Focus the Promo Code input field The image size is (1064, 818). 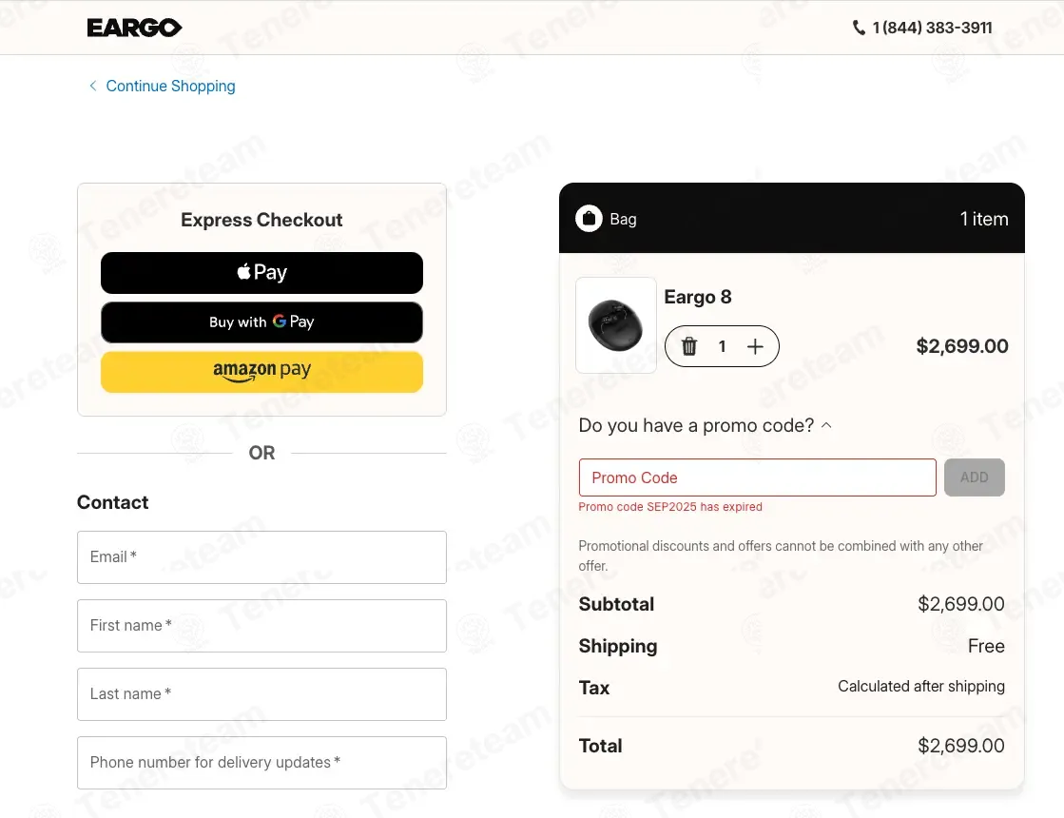click(x=757, y=477)
